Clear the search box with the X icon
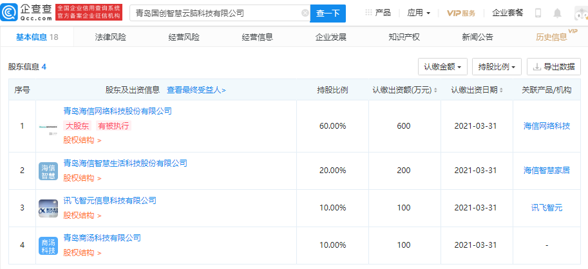 (305, 13)
